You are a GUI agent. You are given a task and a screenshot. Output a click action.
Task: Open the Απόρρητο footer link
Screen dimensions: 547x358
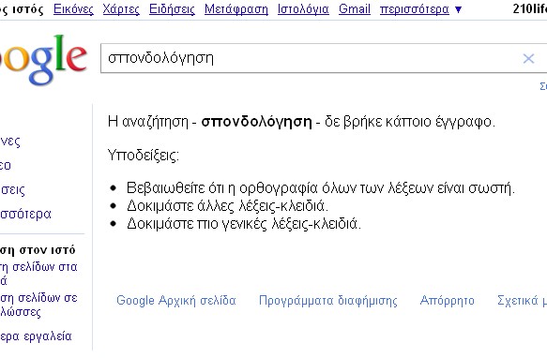click(x=448, y=301)
